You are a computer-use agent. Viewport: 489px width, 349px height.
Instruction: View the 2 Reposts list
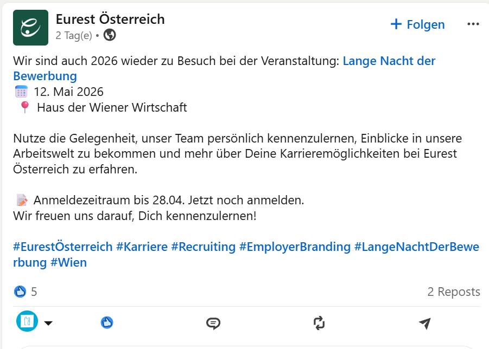(x=454, y=292)
